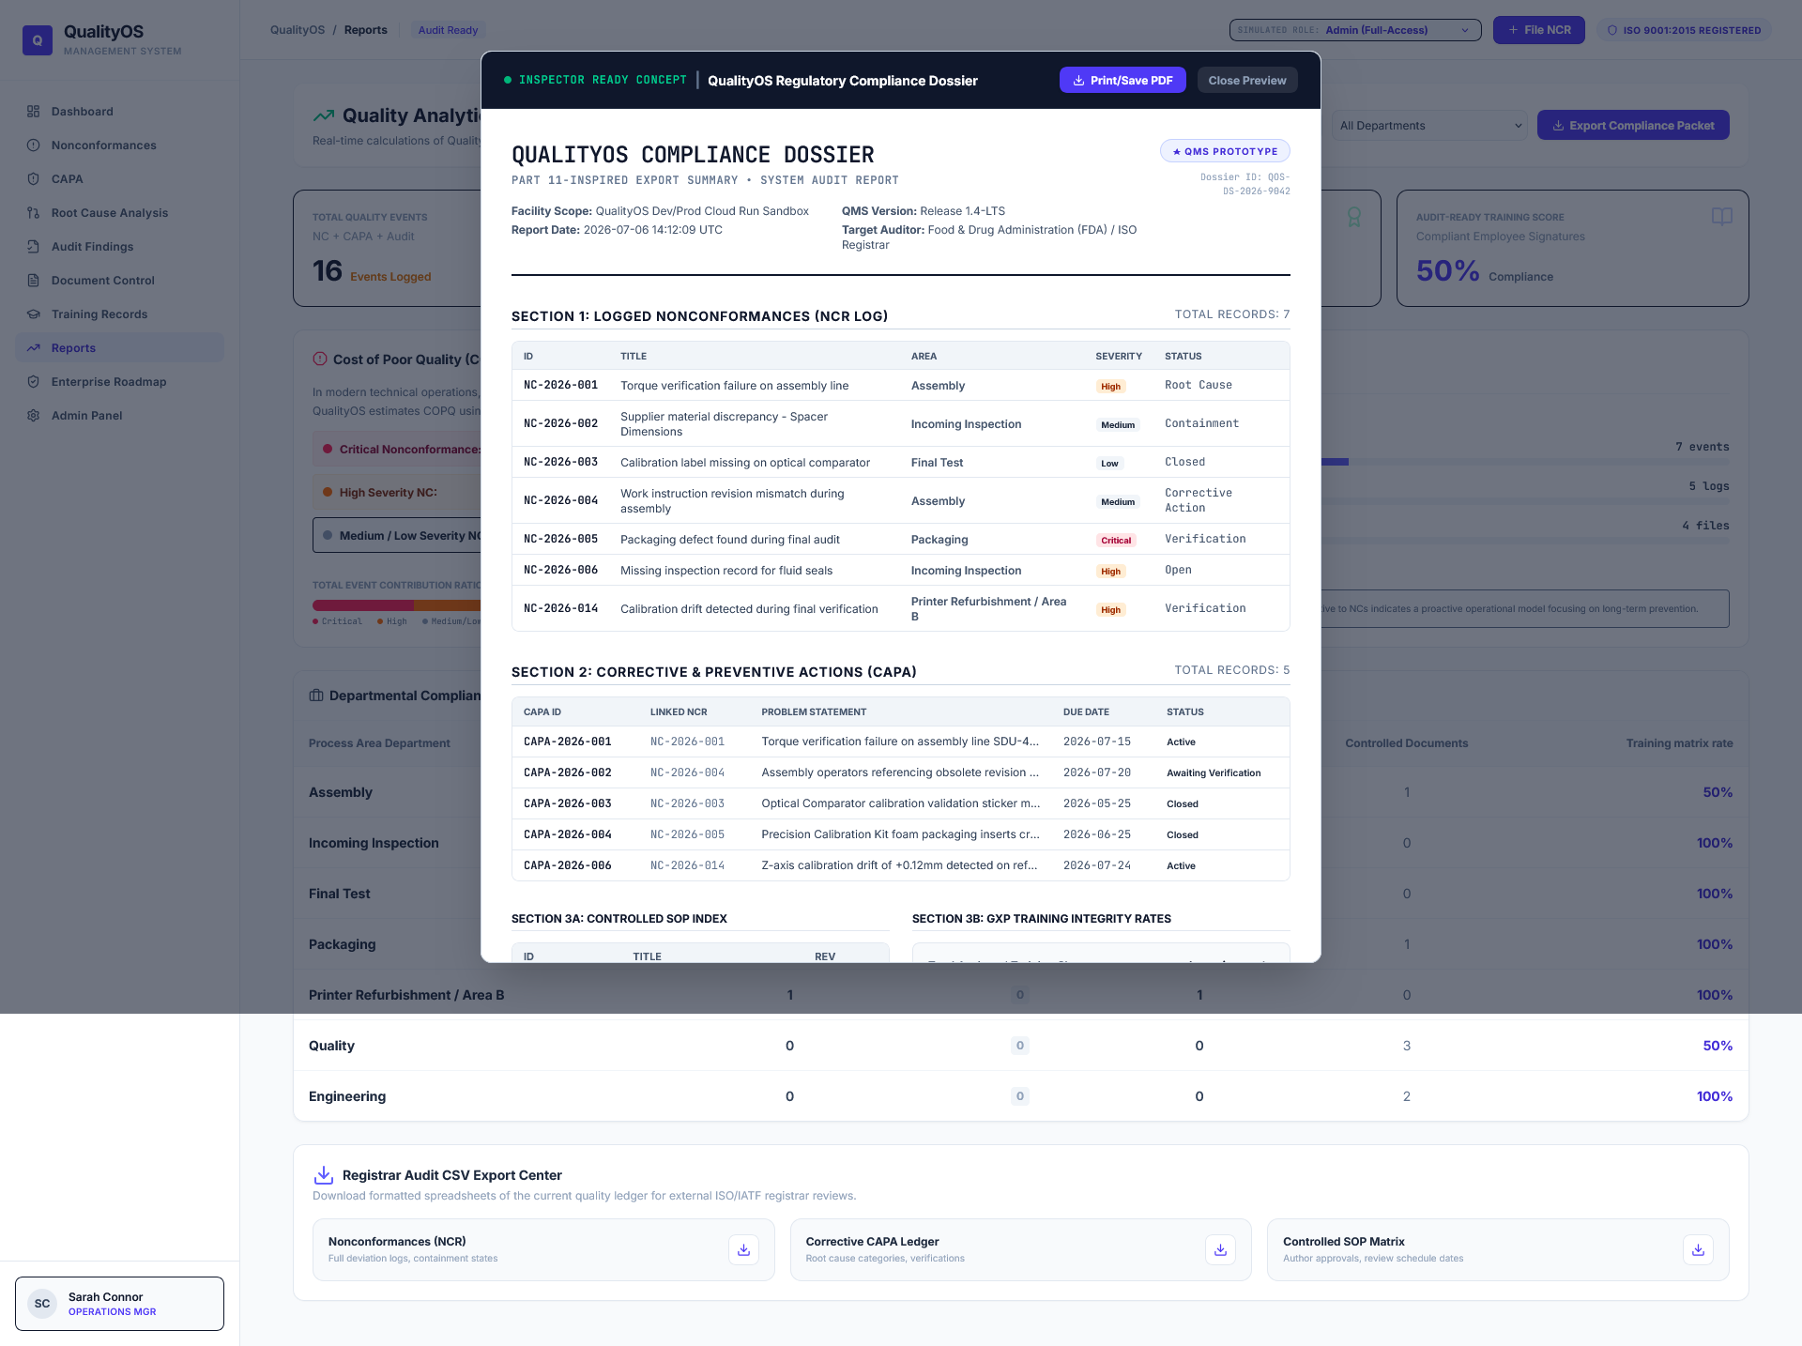The image size is (1802, 1346).
Task: Click the training score book icon
Action: (x=1721, y=217)
